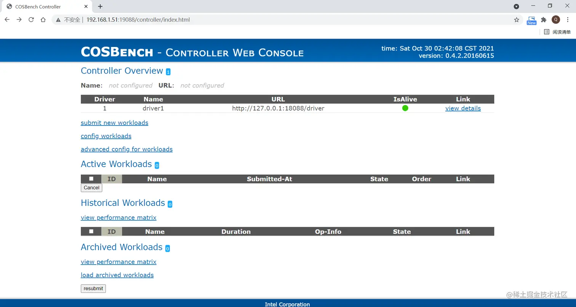Select the COSBench Controller tab

pyautogui.click(x=46, y=6)
